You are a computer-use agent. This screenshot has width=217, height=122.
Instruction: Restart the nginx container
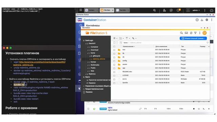(x=199, y=109)
